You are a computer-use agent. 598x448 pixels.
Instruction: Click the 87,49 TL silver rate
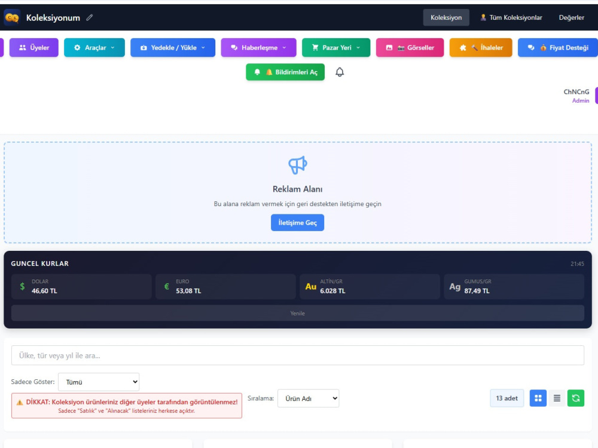[477, 291]
